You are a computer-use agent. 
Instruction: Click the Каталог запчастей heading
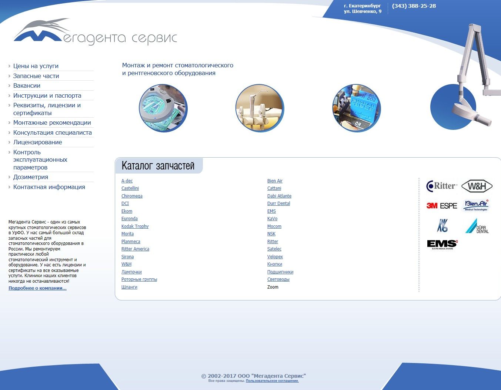click(x=158, y=165)
